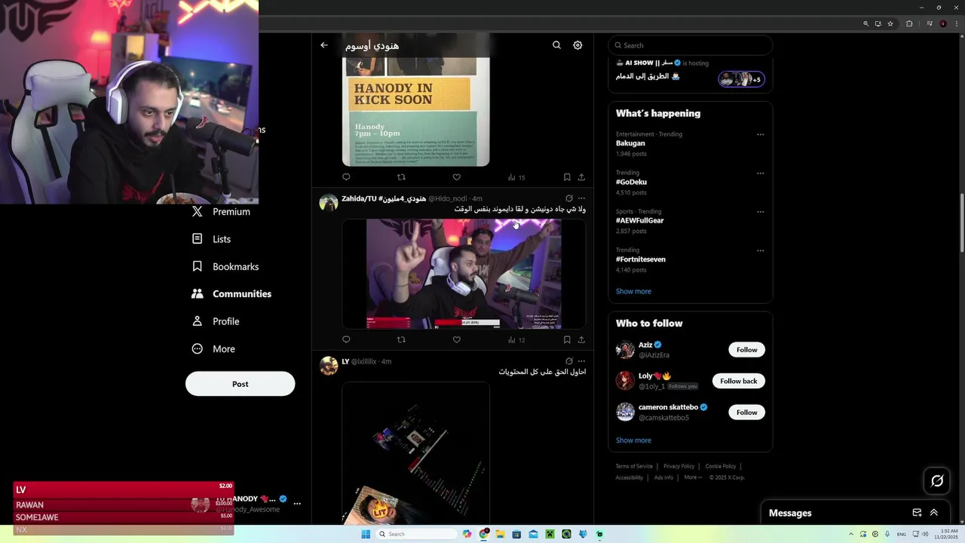Open the #GoDeku trending topic
This screenshot has height=543, width=965.
click(x=631, y=182)
